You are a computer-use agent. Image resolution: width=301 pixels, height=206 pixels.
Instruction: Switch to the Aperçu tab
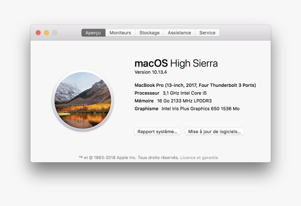(93, 33)
